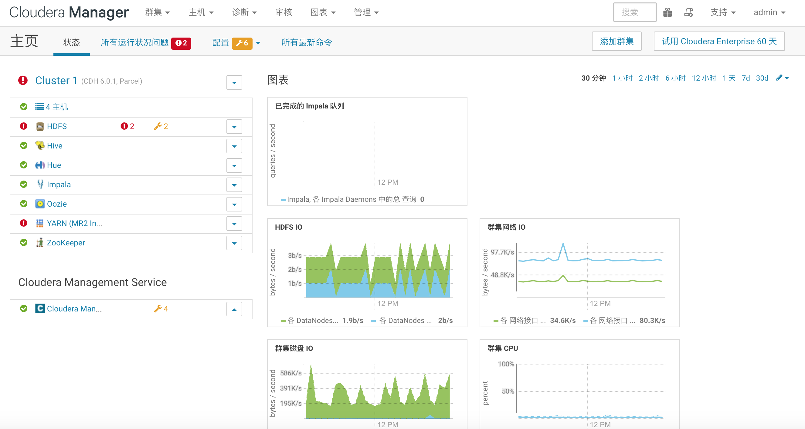
Task: Open the 审核 page
Action: (284, 12)
